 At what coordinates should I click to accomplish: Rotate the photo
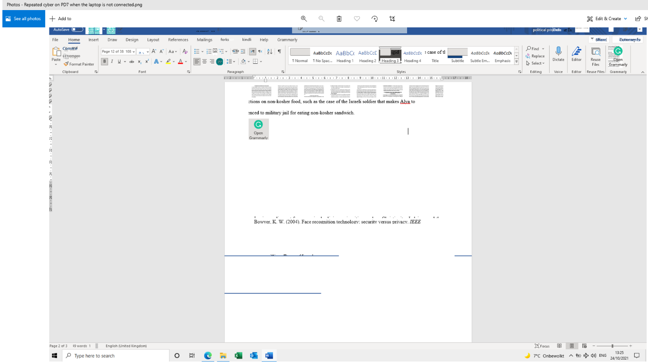374,19
